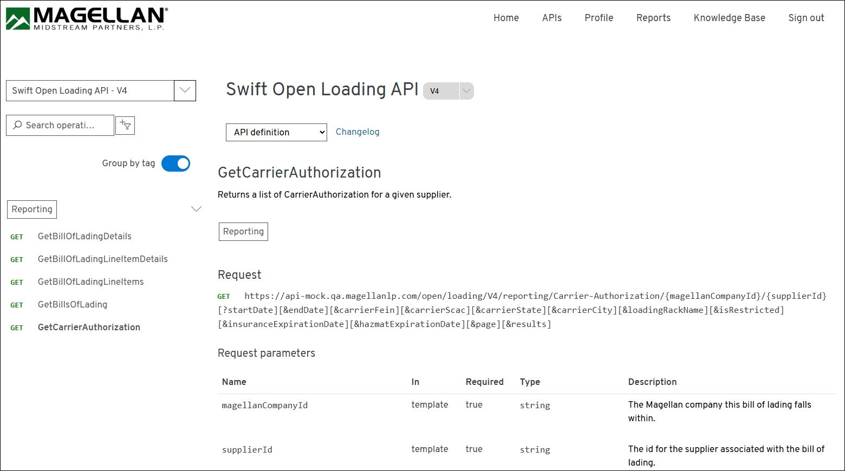Open the Swift Open Loading API version selector
This screenshot has width=845, height=471.
point(185,90)
